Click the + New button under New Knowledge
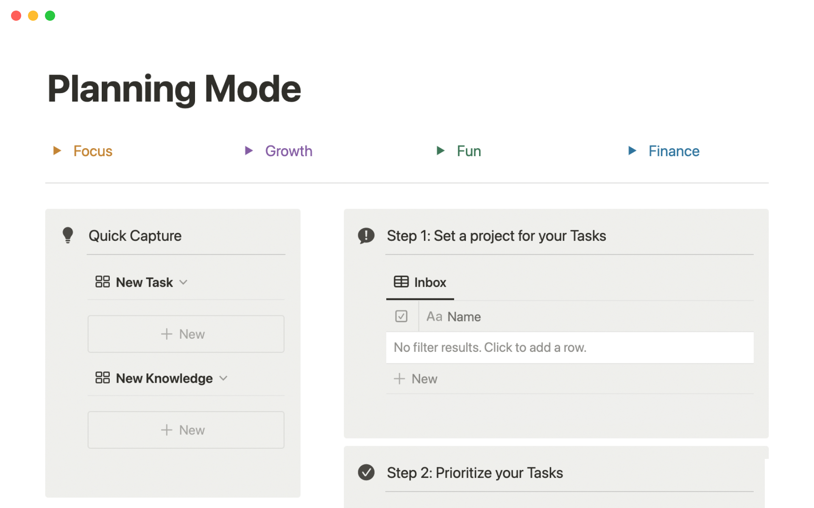 [x=186, y=430]
